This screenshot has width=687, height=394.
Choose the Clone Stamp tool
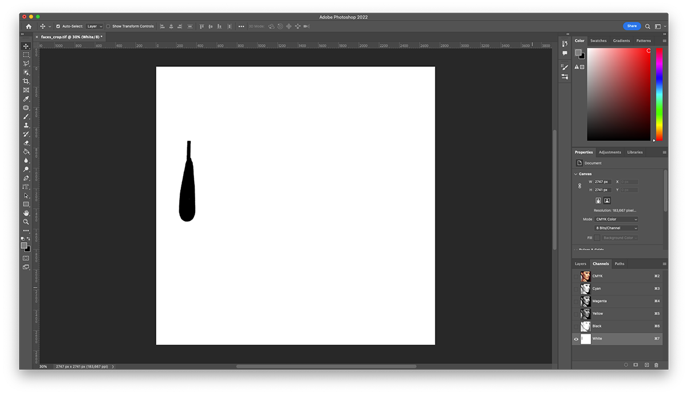pyautogui.click(x=26, y=125)
